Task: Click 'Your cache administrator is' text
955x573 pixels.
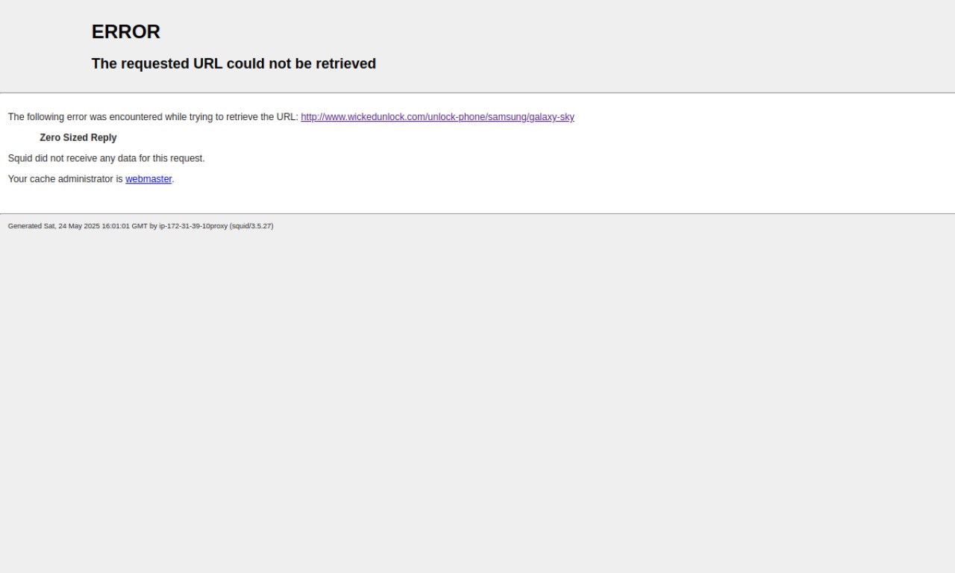Action: [x=66, y=179]
